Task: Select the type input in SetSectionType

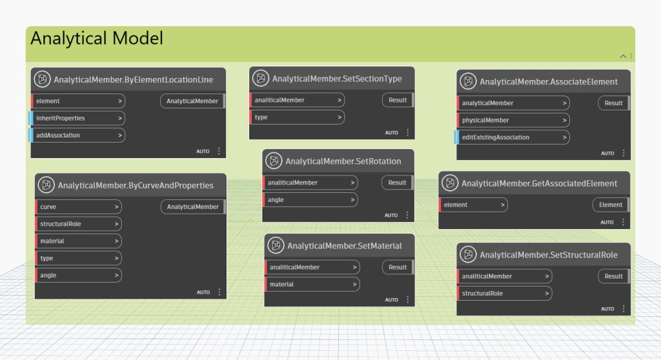Action: point(297,117)
